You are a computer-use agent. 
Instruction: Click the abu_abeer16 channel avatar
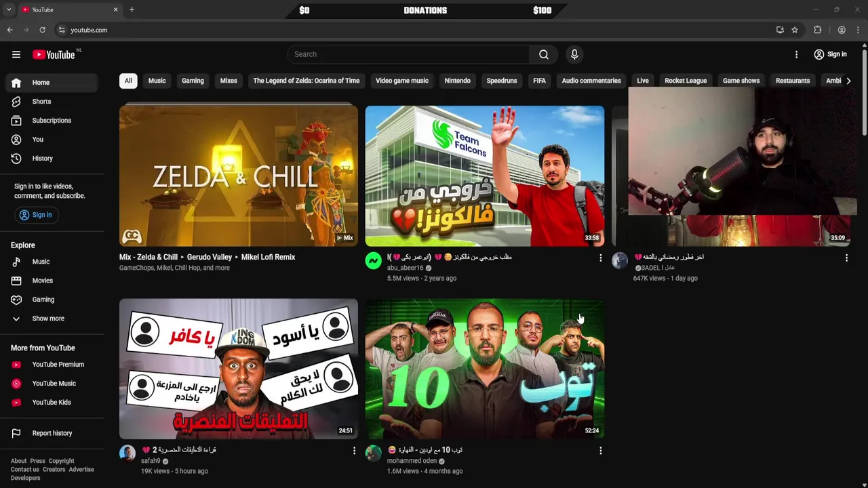tap(374, 261)
